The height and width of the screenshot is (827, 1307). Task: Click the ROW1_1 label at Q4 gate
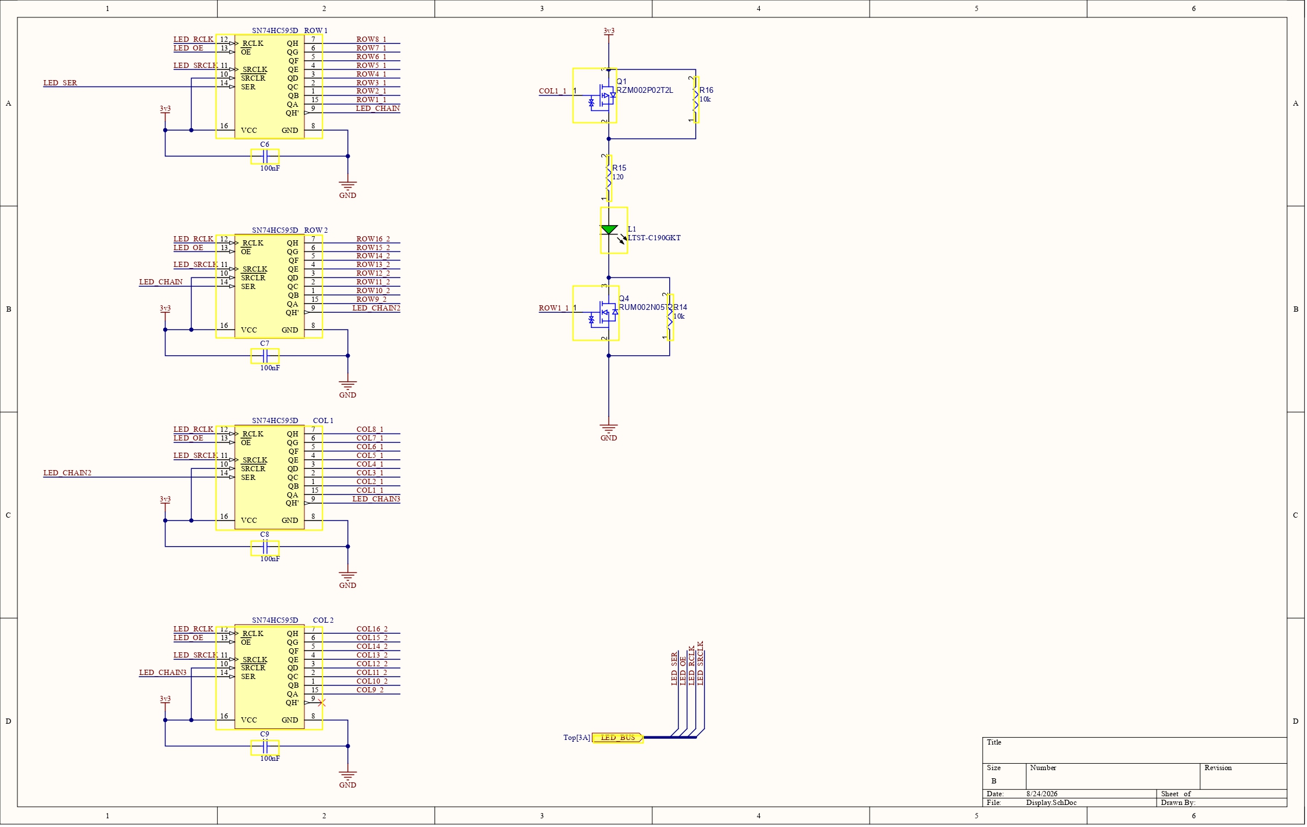[x=554, y=308]
